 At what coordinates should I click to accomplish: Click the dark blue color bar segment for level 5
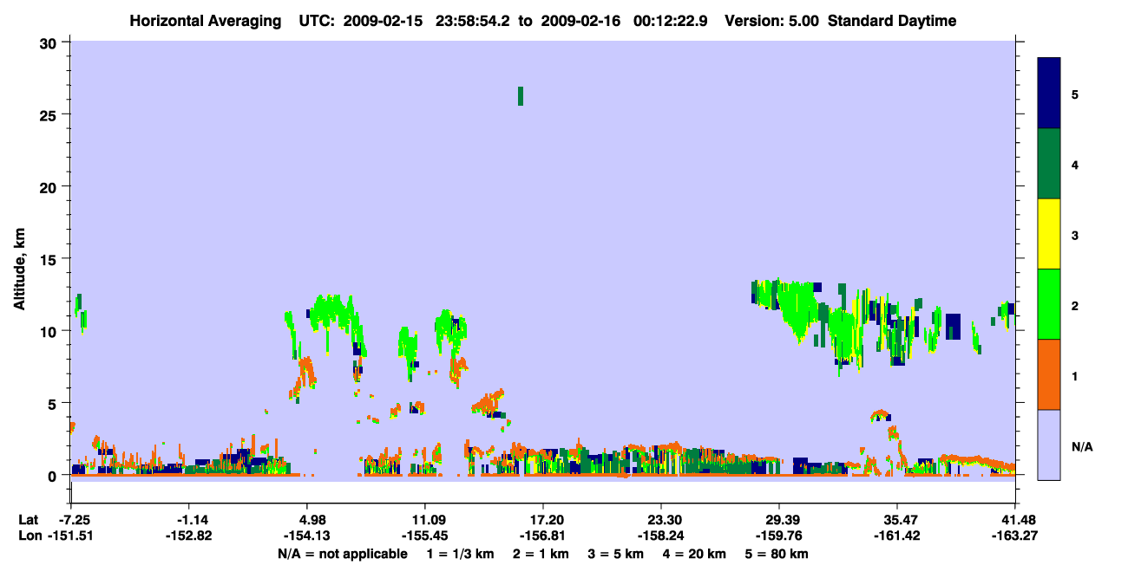pos(1049,94)
